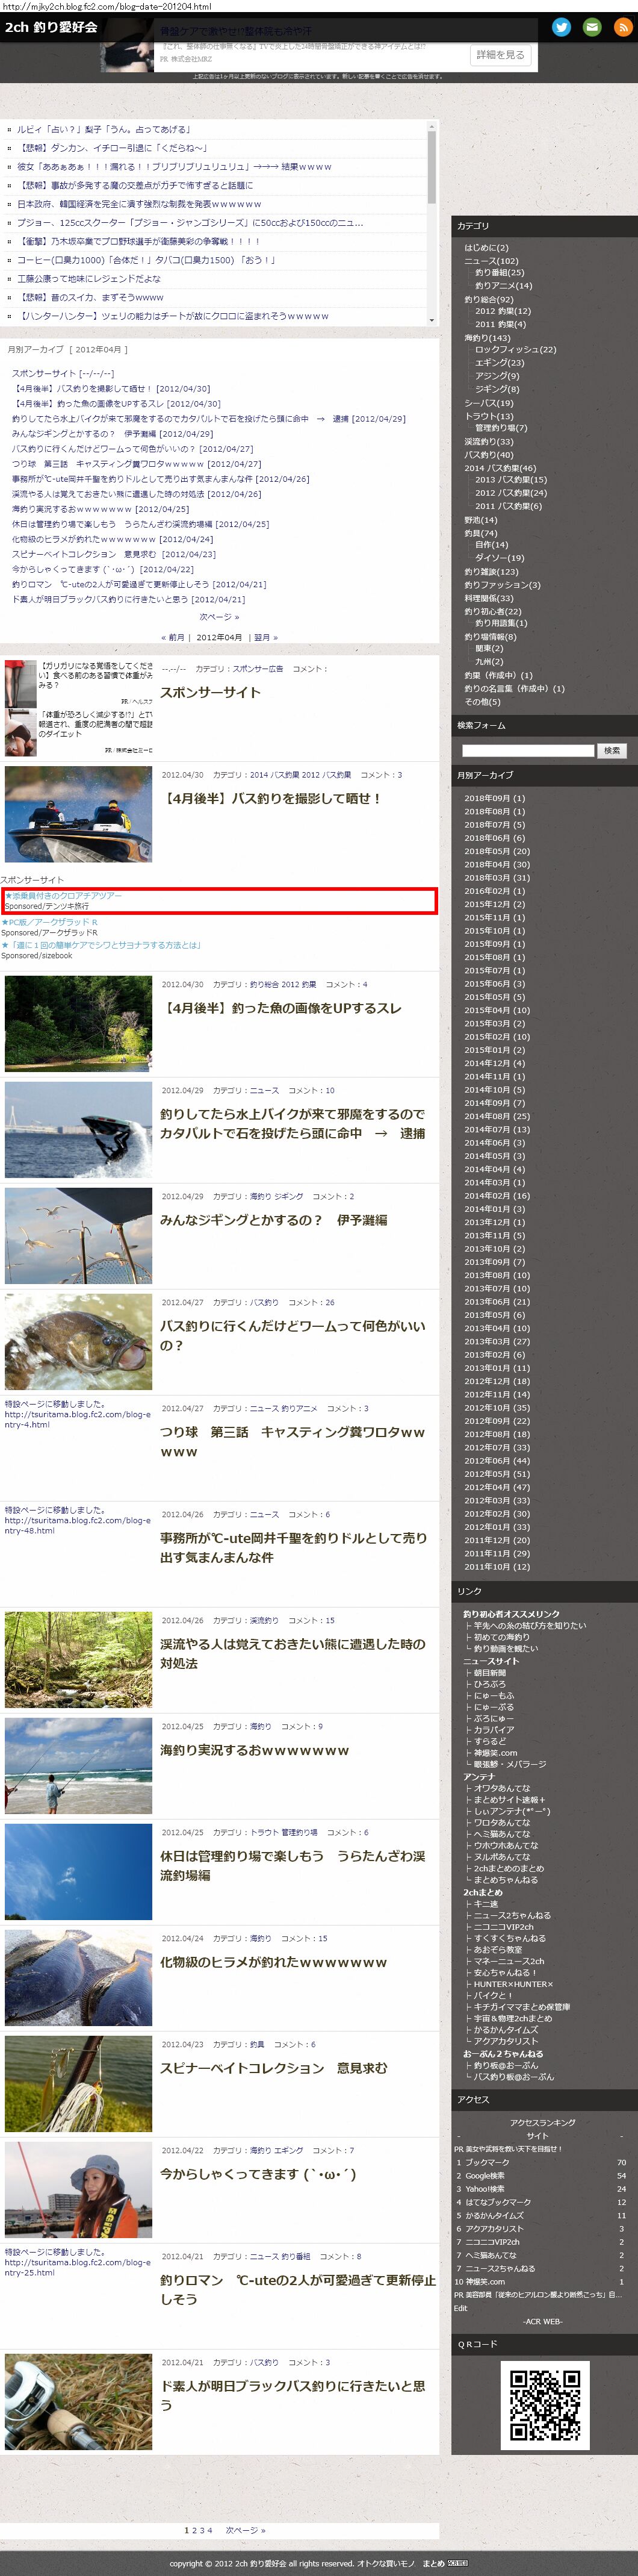Open antenna link オワタあんてな
Viewport: 638px width, 2576px height.
(502, 1788)
